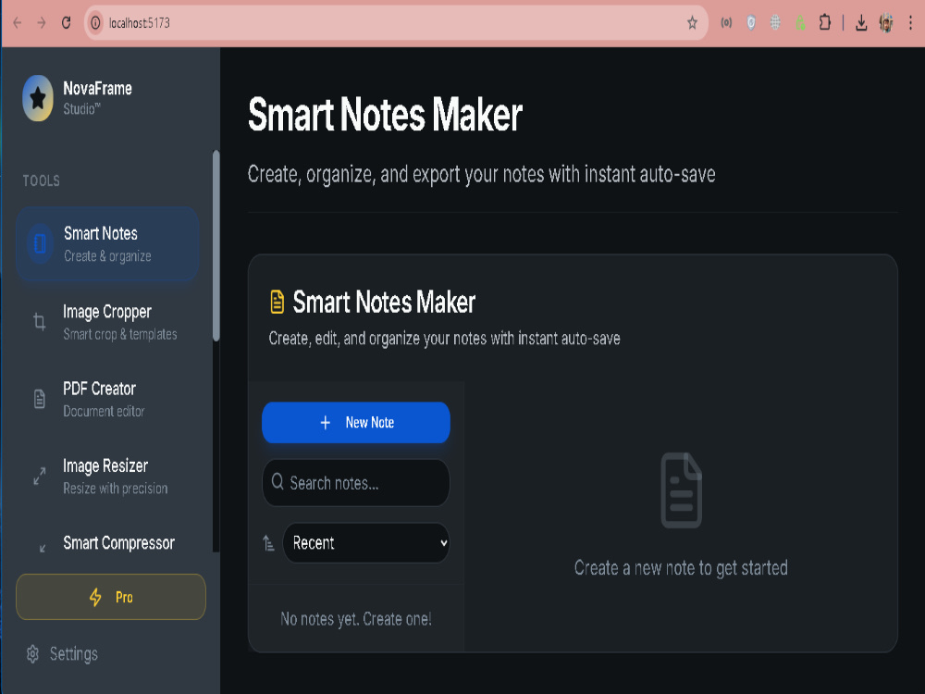
Task: Open the Smart Notes tool
Action: click(107, 243)
